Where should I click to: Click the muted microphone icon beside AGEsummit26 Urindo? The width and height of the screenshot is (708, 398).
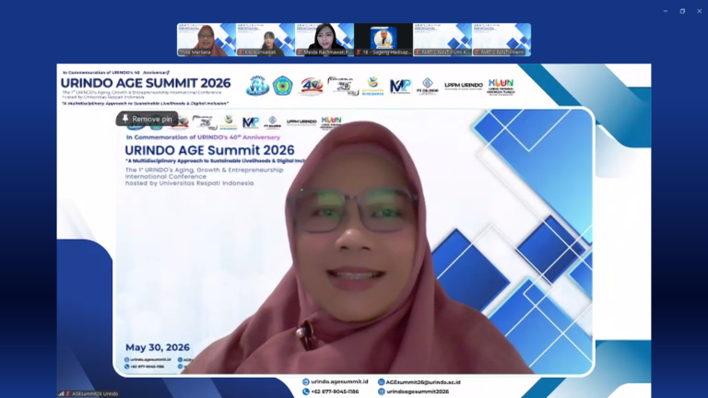(68, 394)
